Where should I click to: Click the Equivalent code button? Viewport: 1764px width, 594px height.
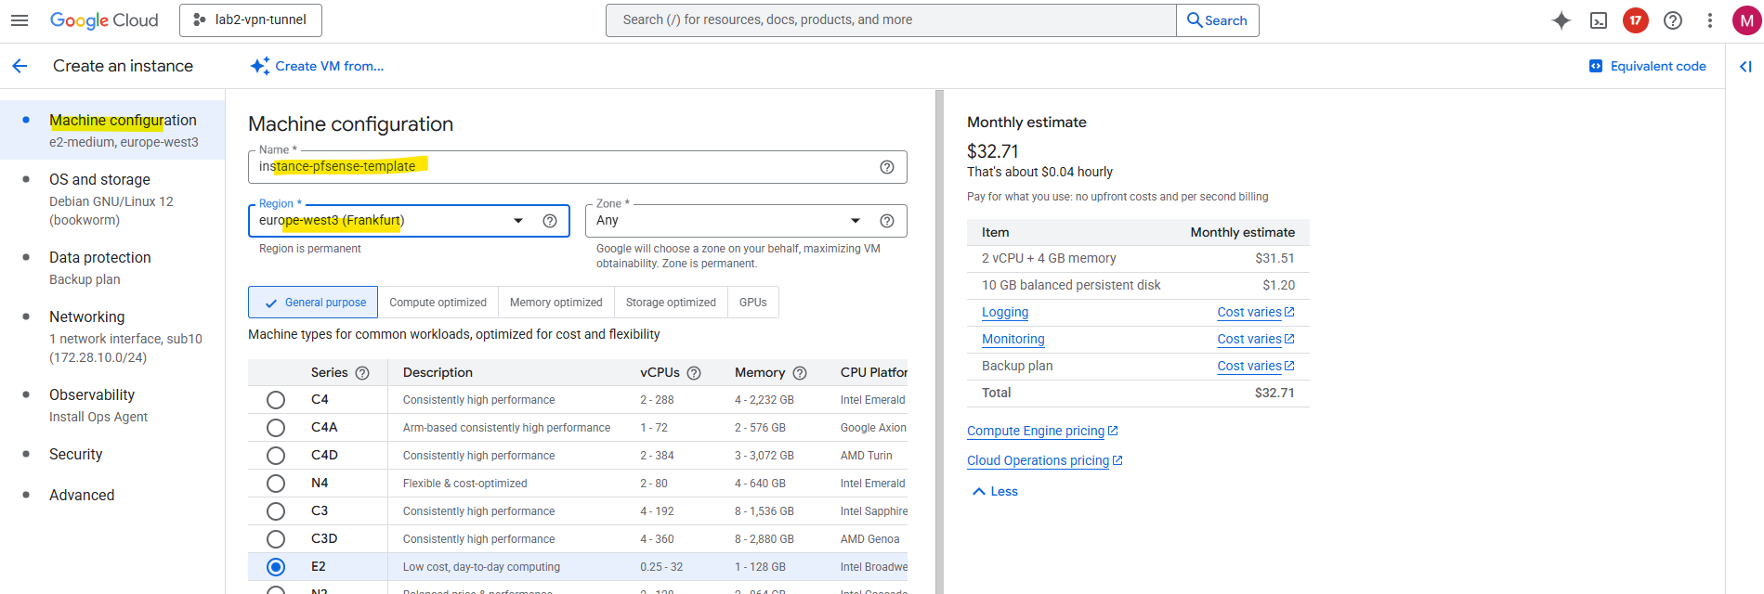click(1648, 66)
